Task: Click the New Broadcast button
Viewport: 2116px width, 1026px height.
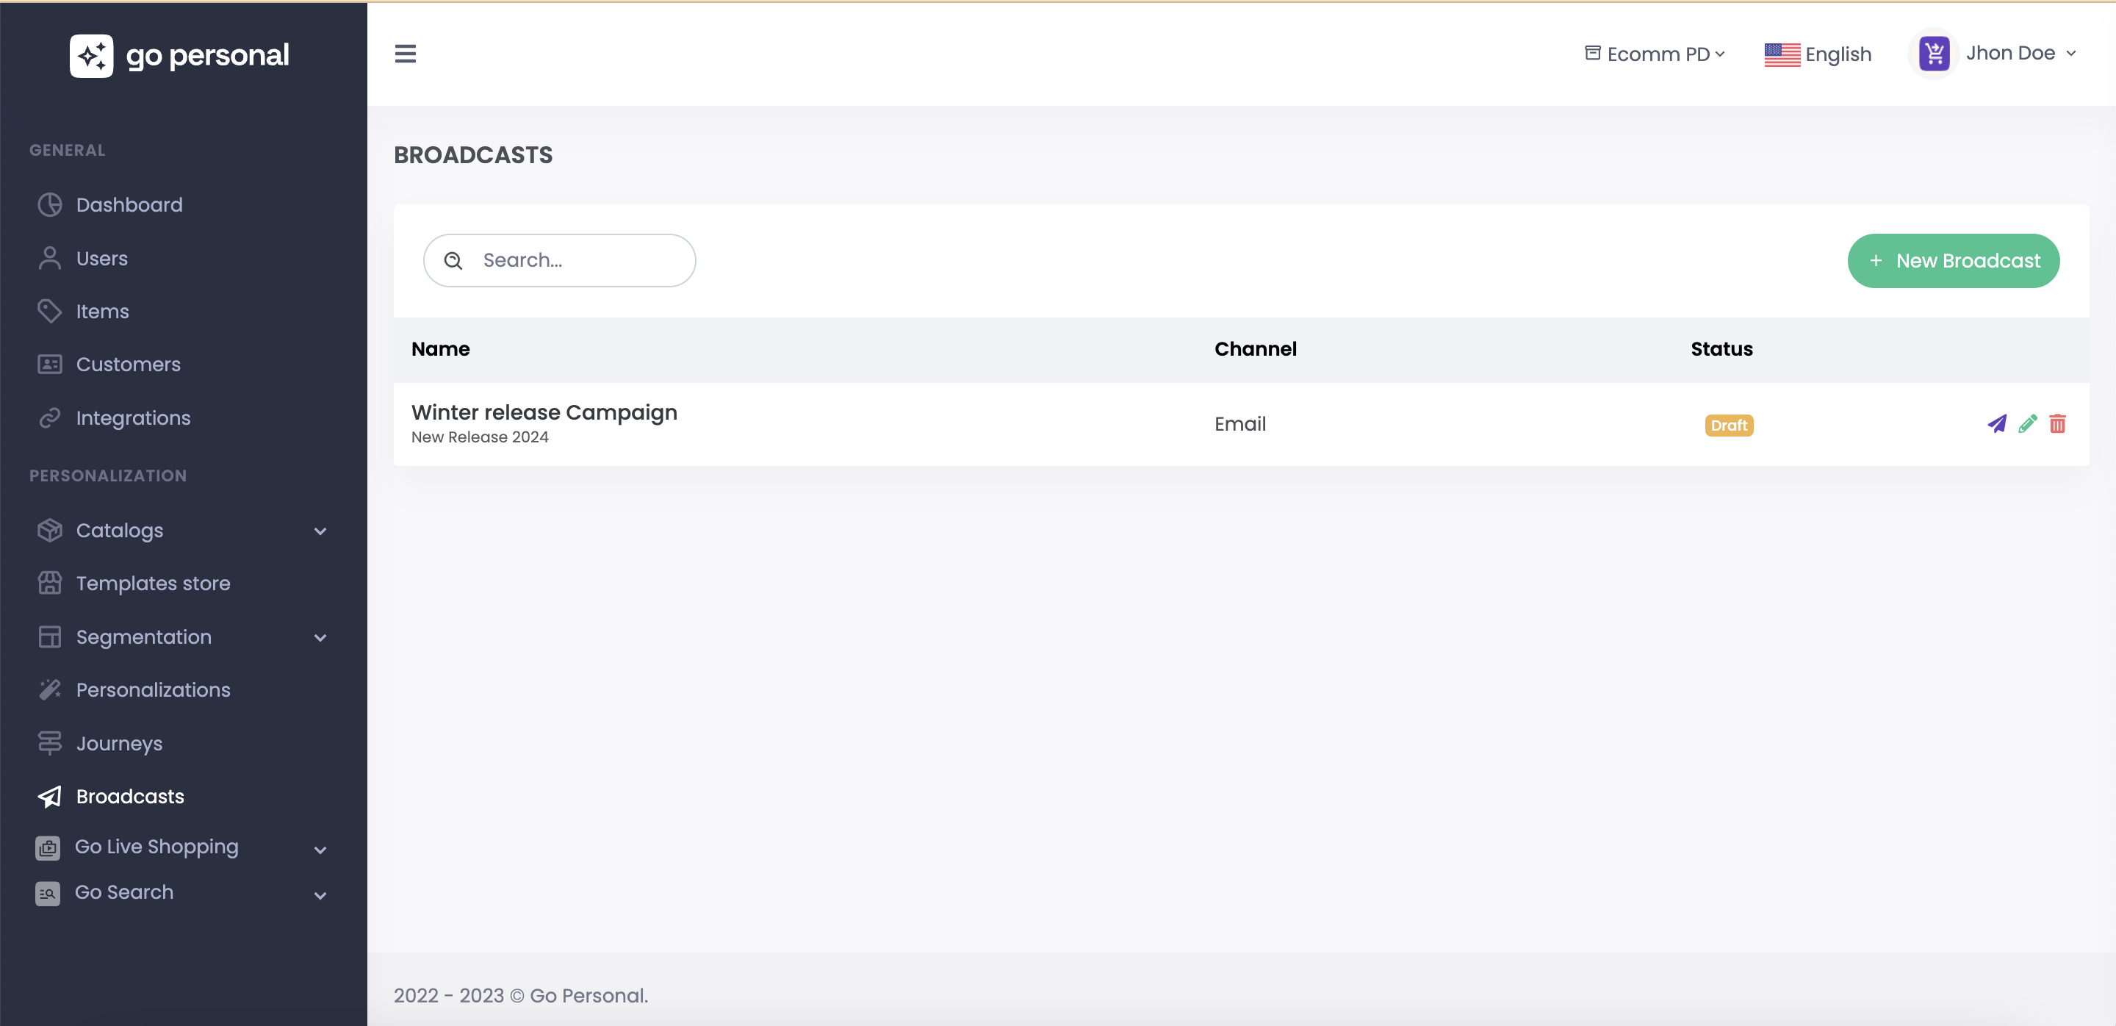Action: coord(1953,261)
